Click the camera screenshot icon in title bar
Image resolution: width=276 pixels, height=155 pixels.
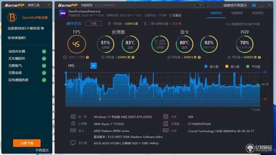click(254, 5)
